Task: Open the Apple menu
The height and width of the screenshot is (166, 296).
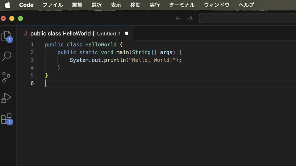Action: (8, 5)
